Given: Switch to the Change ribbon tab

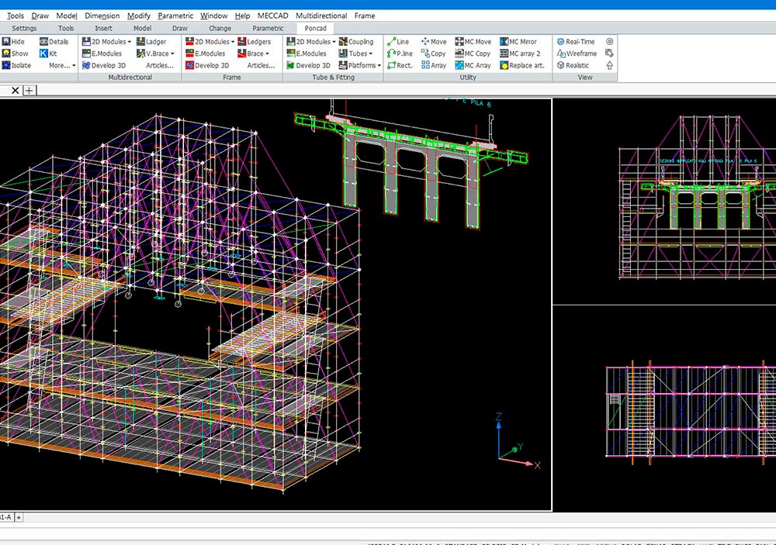Looking at the screenshot, I should pos(220,28).
